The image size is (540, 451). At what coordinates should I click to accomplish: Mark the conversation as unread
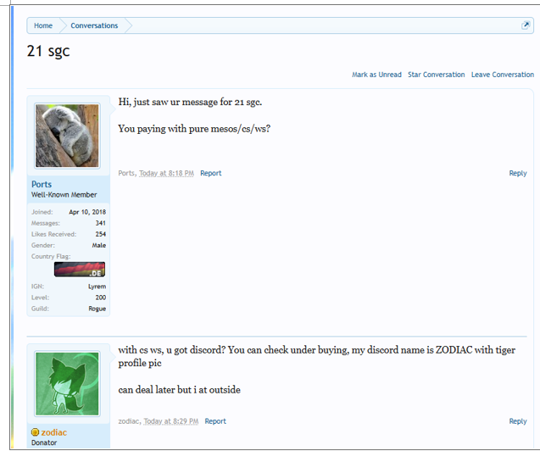(x=376, y=75)
